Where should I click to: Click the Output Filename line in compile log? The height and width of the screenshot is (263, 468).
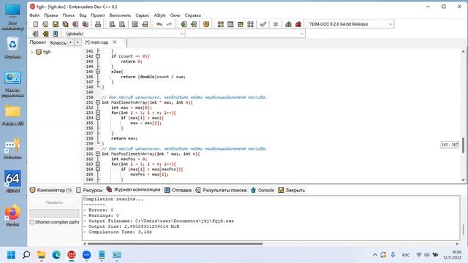pos(159,221)
